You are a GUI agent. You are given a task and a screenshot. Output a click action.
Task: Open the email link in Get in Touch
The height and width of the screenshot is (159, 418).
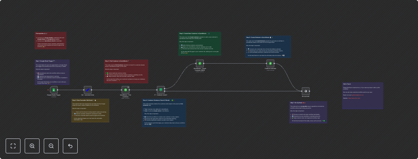pos(358,95)
